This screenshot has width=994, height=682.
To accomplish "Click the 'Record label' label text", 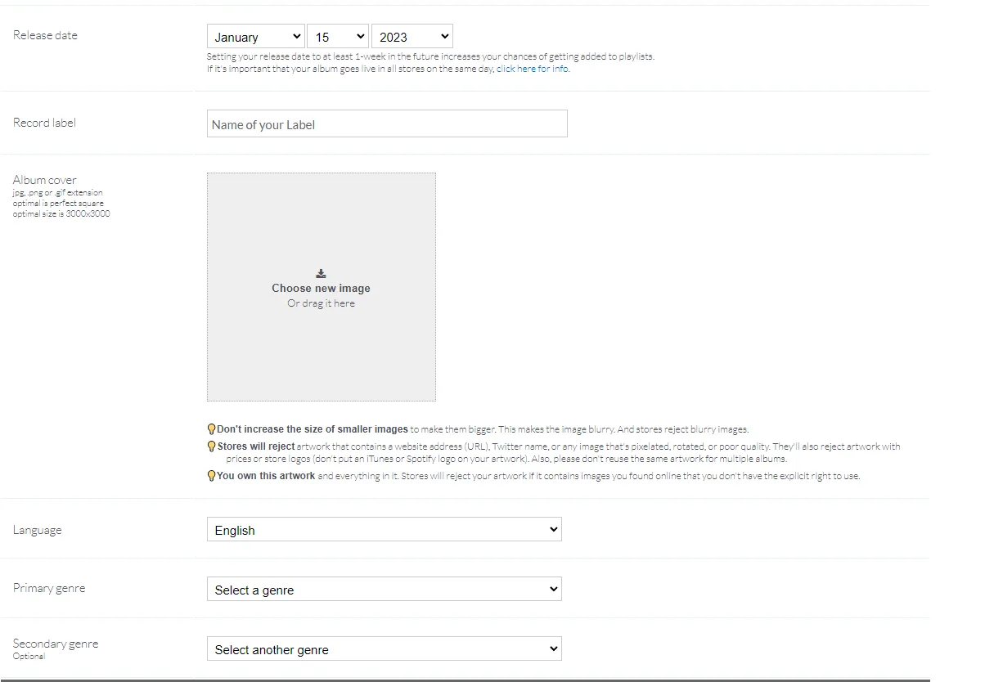I will (44, 123).
